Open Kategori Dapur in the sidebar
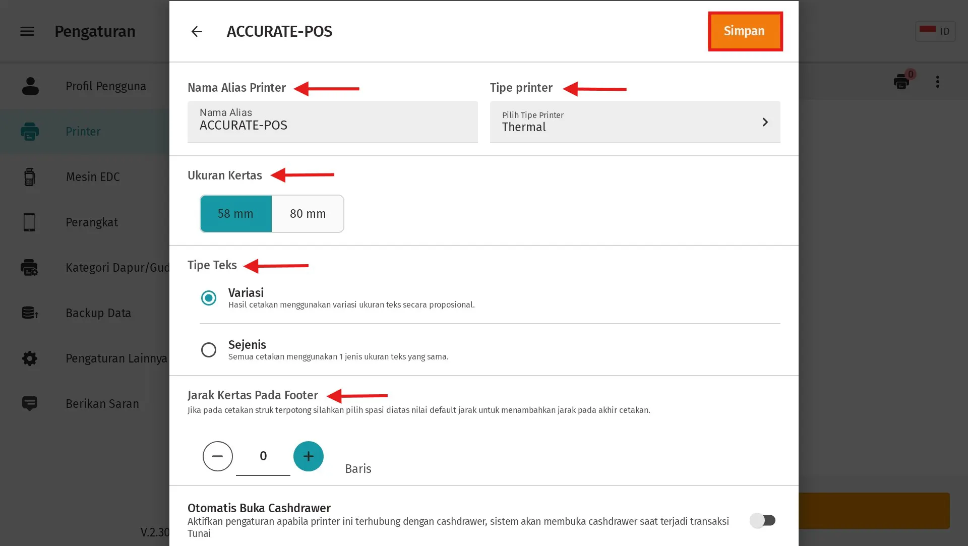Screen dimensions: 968x546 [117, 268]
